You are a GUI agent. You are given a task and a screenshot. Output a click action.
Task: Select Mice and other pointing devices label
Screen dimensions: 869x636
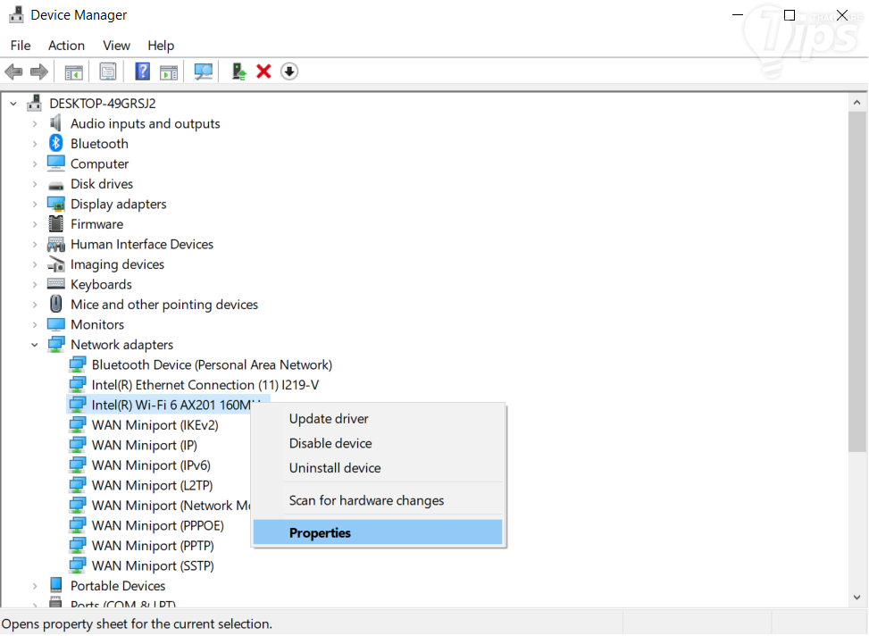164,305
